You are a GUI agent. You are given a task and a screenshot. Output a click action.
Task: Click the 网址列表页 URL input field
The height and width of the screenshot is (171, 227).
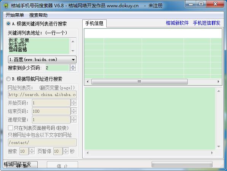42,94
